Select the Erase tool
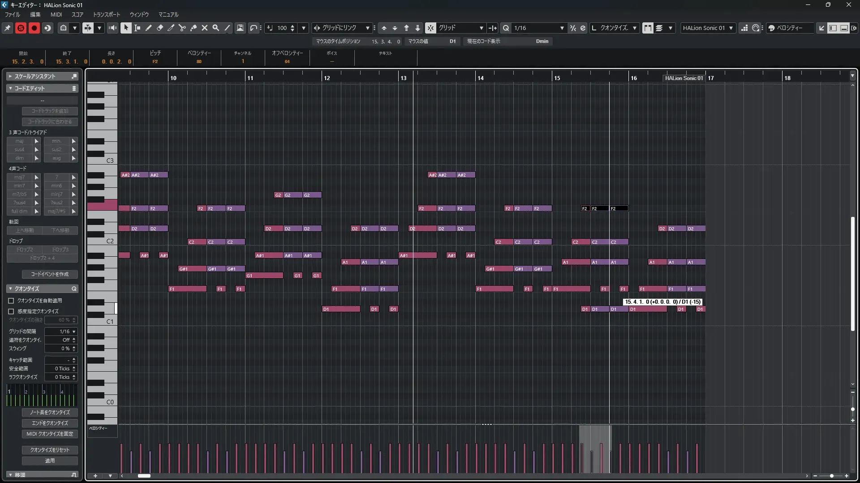Screen dimensions: 860x483 [x=160, y=28]
